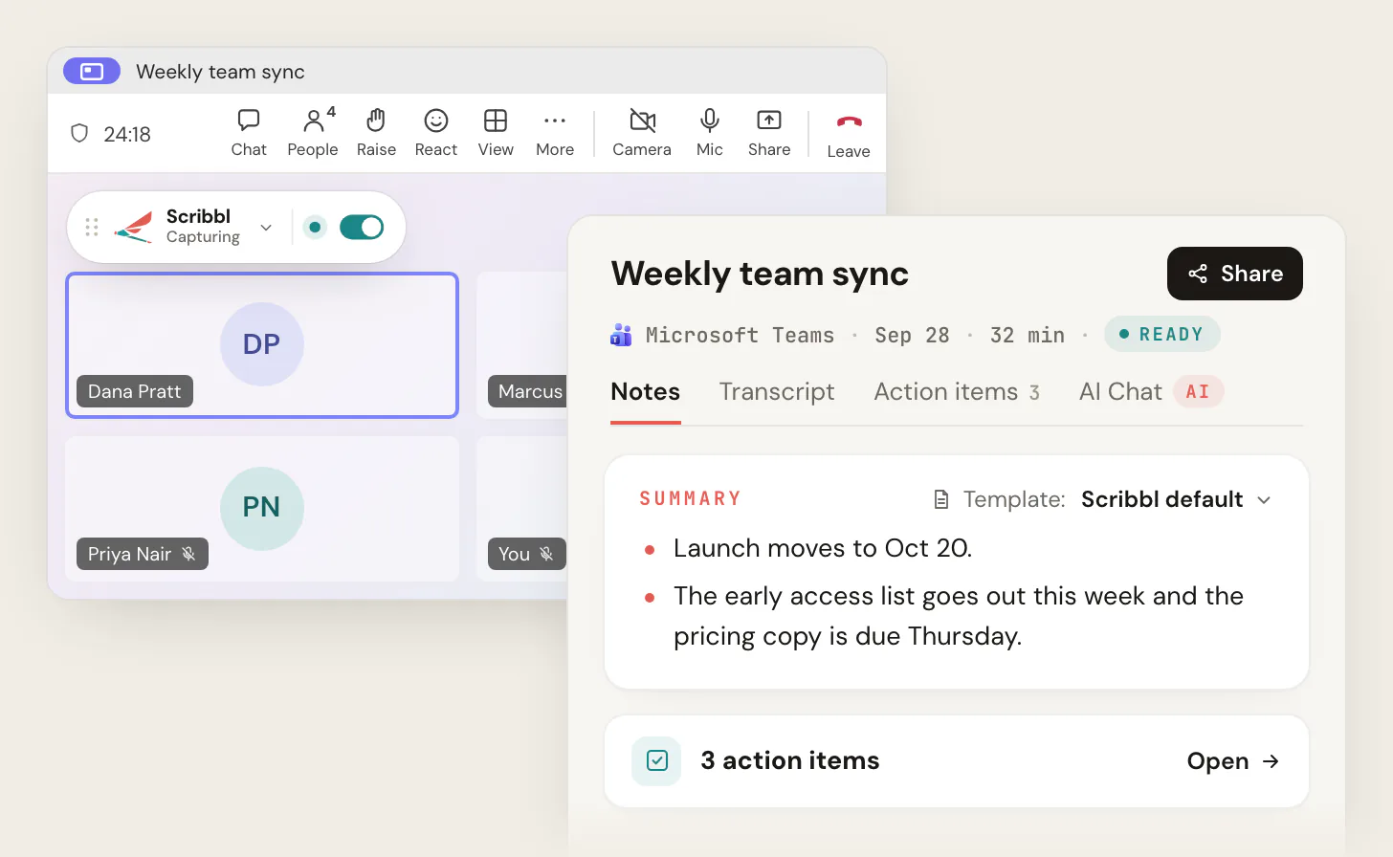The height and width of the screenshot is (857, 1393).
Task: Click the teal recording indicator dot
Action: [x=315, y=227]
